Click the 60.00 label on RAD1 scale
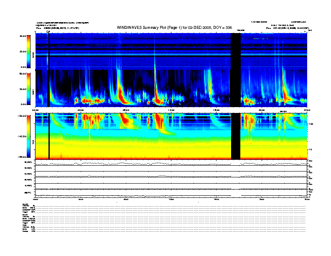This screenshot has width=331, height=256. pos(23,74)
